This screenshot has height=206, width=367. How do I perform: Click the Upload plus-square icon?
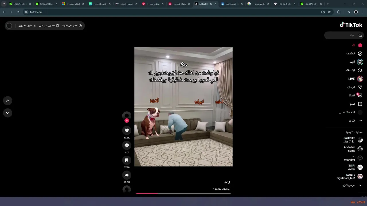tap(360, 104)
